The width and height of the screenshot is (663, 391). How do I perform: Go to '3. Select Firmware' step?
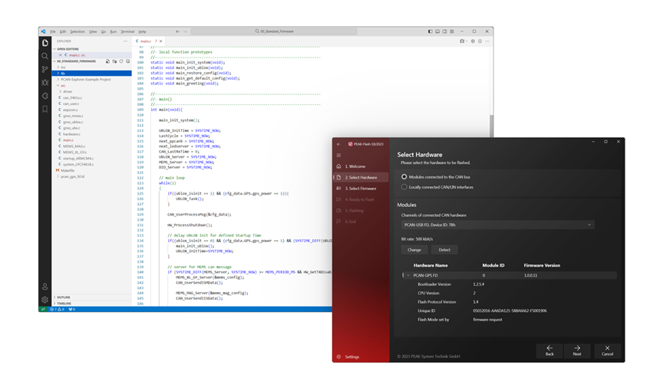(360, 188)
